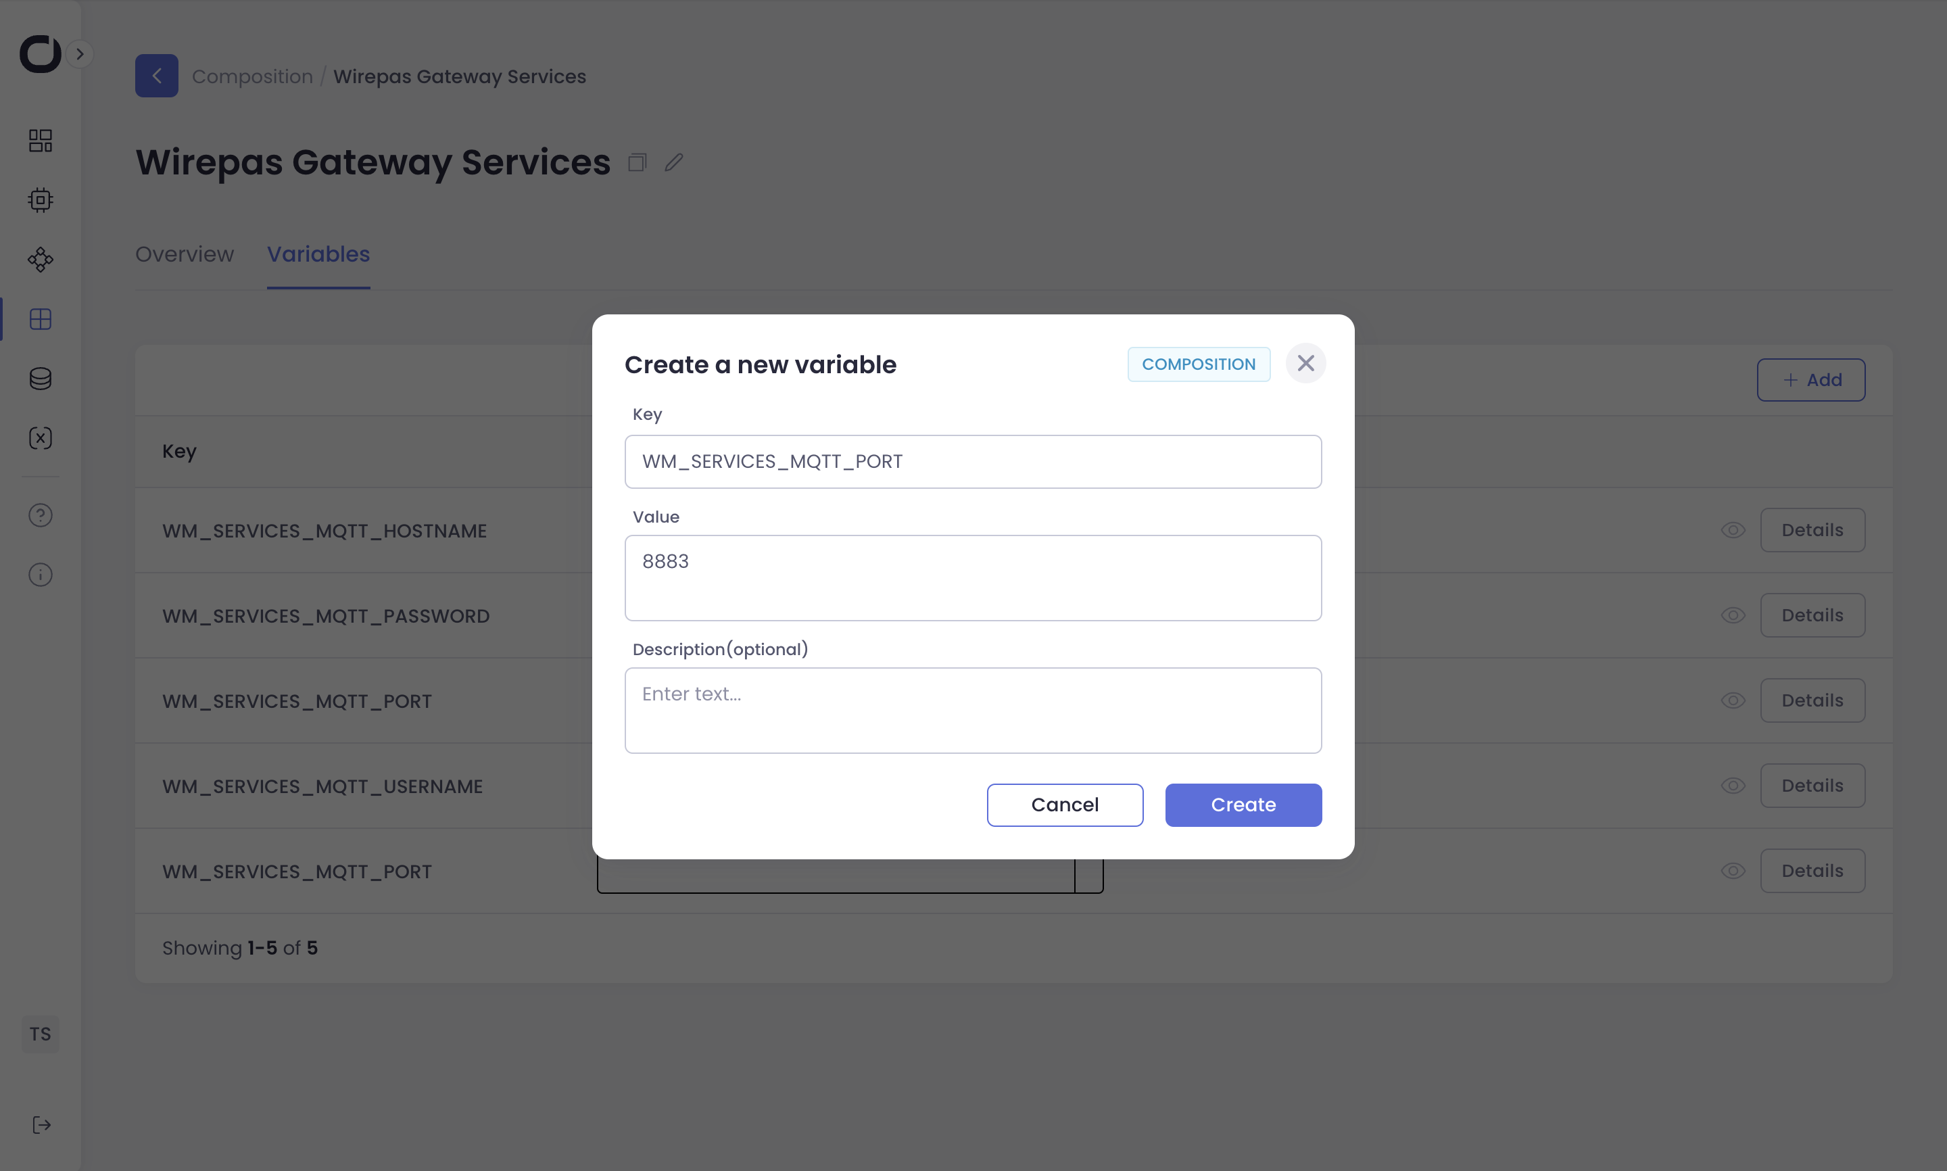
Task: Reveal the WM_SERVICES_MQTT_USERNAME value via eye icon
Action: pos(1733,786)
